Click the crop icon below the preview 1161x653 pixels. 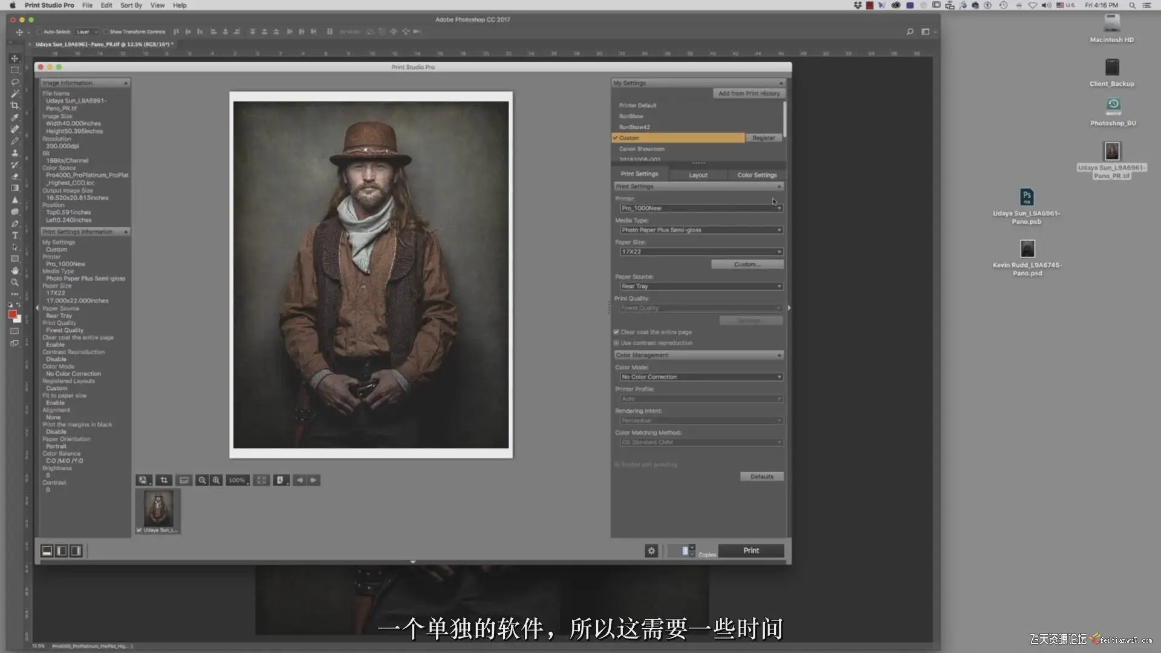pos(164,480)
